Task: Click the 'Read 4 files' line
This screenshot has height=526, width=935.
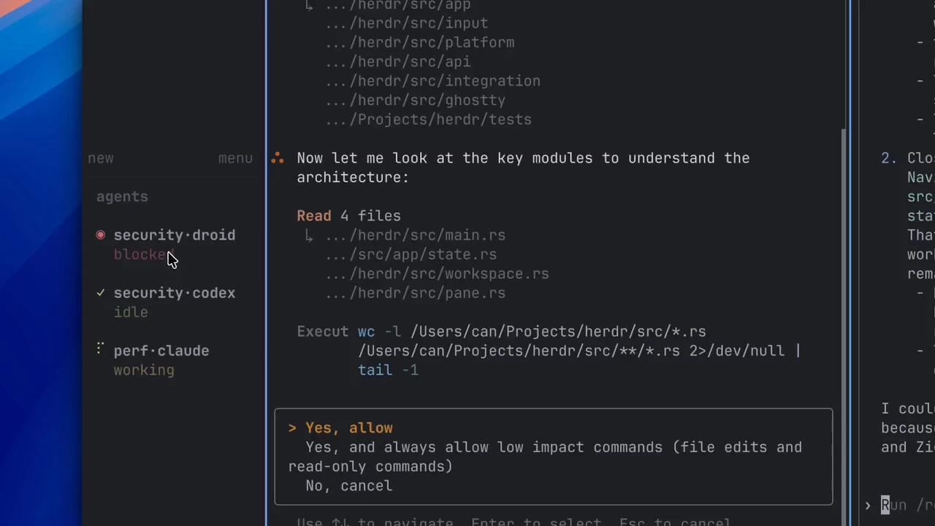Action: coord(348,216)
